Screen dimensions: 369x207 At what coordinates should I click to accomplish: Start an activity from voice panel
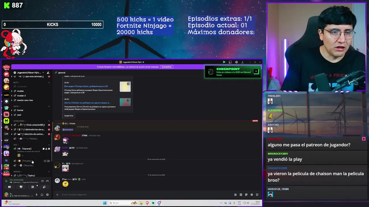[x=33, y=187]
